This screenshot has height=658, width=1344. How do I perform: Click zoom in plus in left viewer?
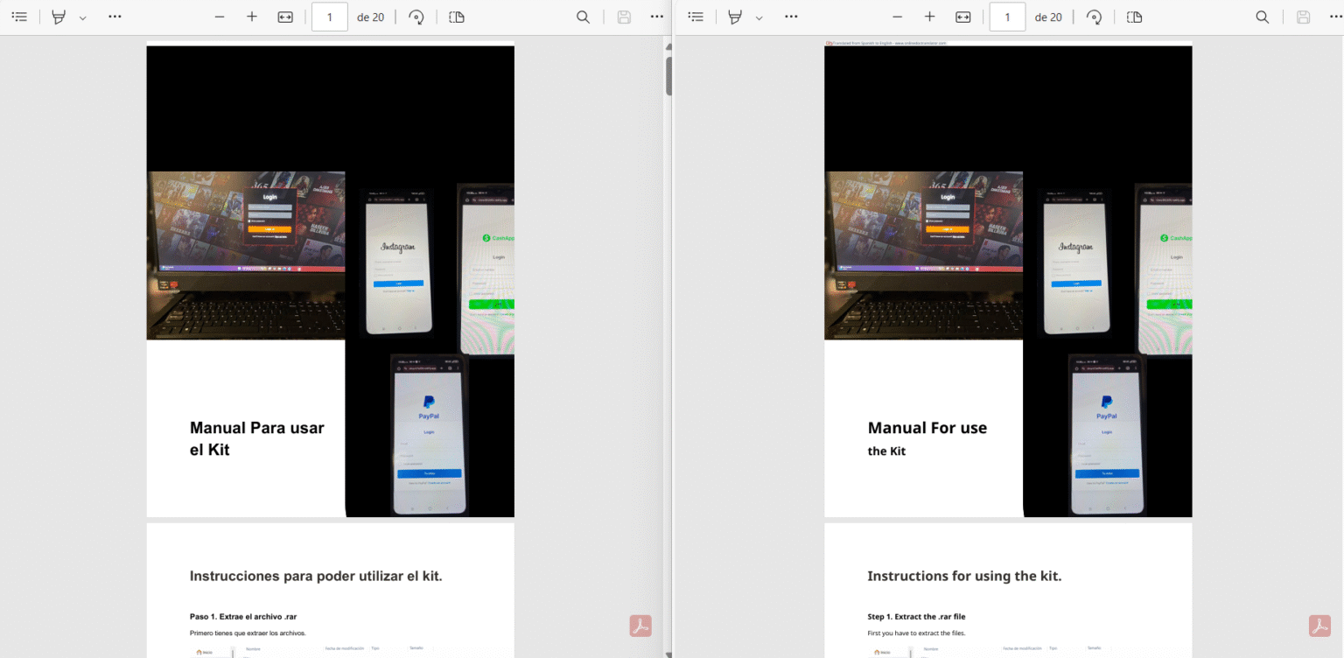click(252, 17)
